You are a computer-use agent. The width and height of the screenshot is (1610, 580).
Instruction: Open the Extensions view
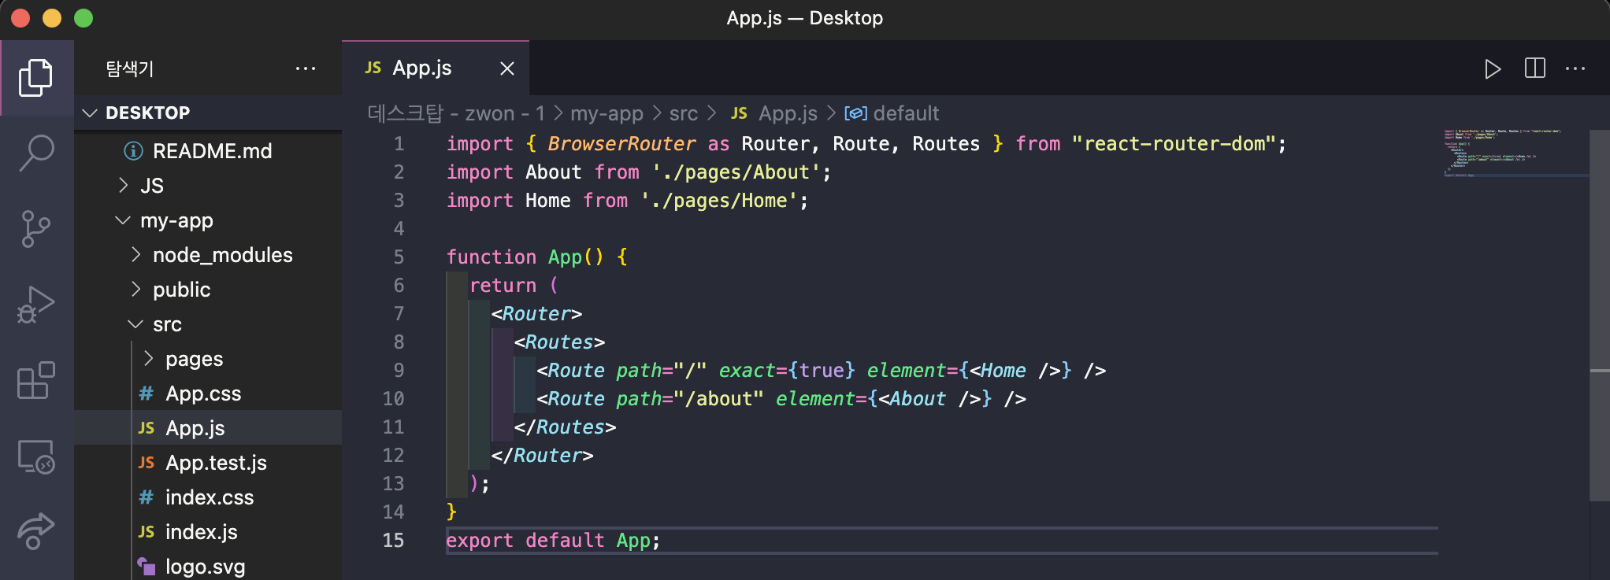35,381
